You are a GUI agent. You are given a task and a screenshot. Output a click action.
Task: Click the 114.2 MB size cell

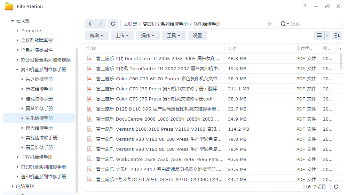(239, 129)
